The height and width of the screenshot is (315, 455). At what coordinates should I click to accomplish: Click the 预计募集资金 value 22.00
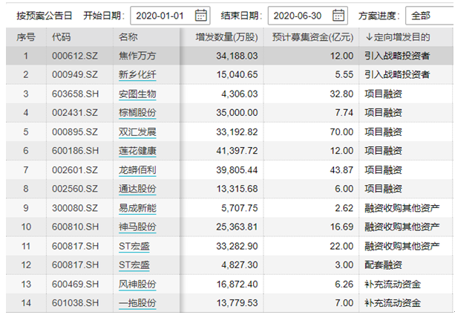(341, 246)
